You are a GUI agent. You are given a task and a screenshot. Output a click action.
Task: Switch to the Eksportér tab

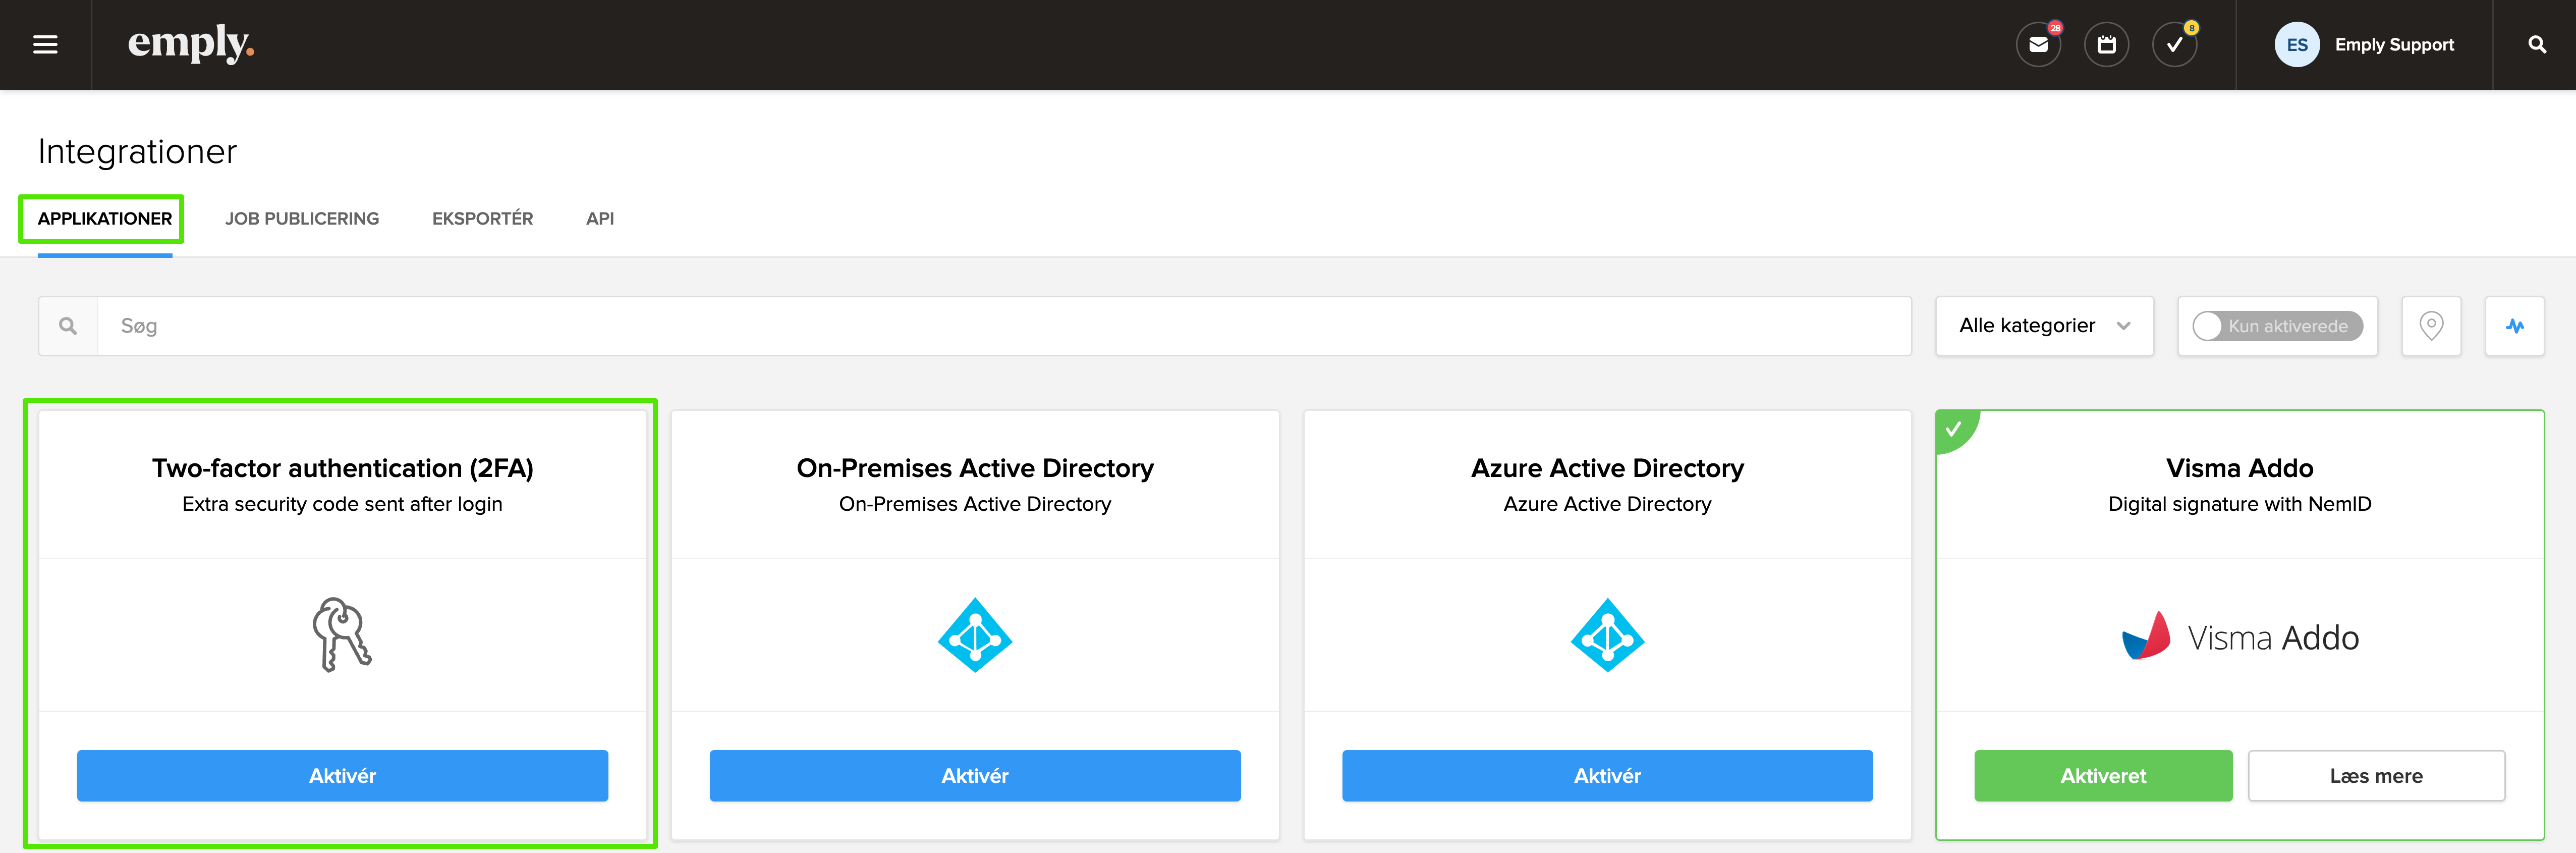tap(482, 219)
